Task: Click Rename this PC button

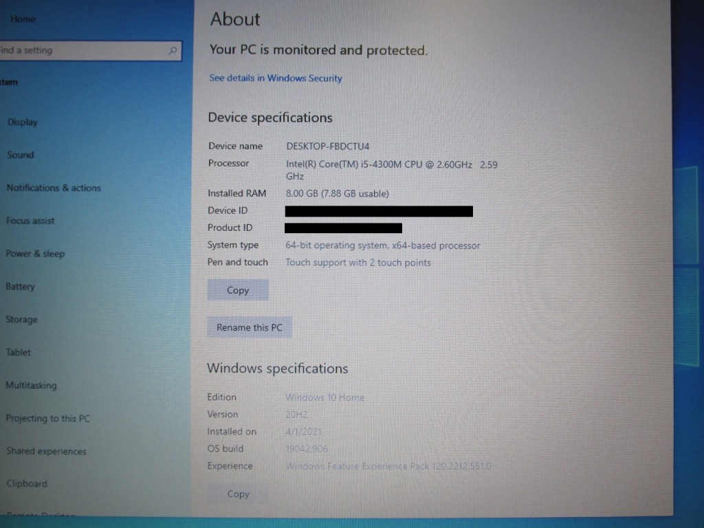Action: coord(249,327)
